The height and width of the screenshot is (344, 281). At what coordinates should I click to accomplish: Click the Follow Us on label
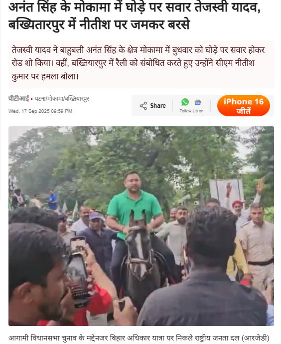coord(191,111)
